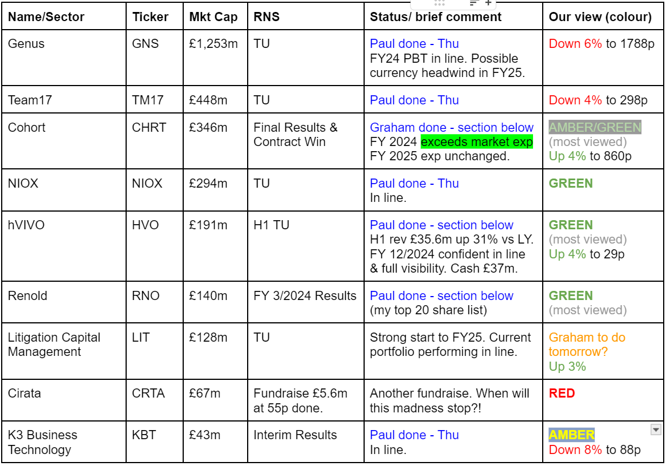This screenshot has height=466, width=666.
Task: Click the highlighted 'exceeds market exp' text
Action: point(477,142)
